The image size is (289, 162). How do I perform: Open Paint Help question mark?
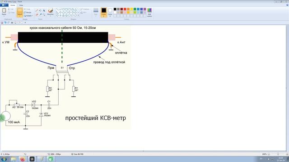click(x=287, y=5)
